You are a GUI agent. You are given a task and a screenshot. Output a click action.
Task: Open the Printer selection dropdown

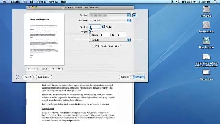[110, 15]
